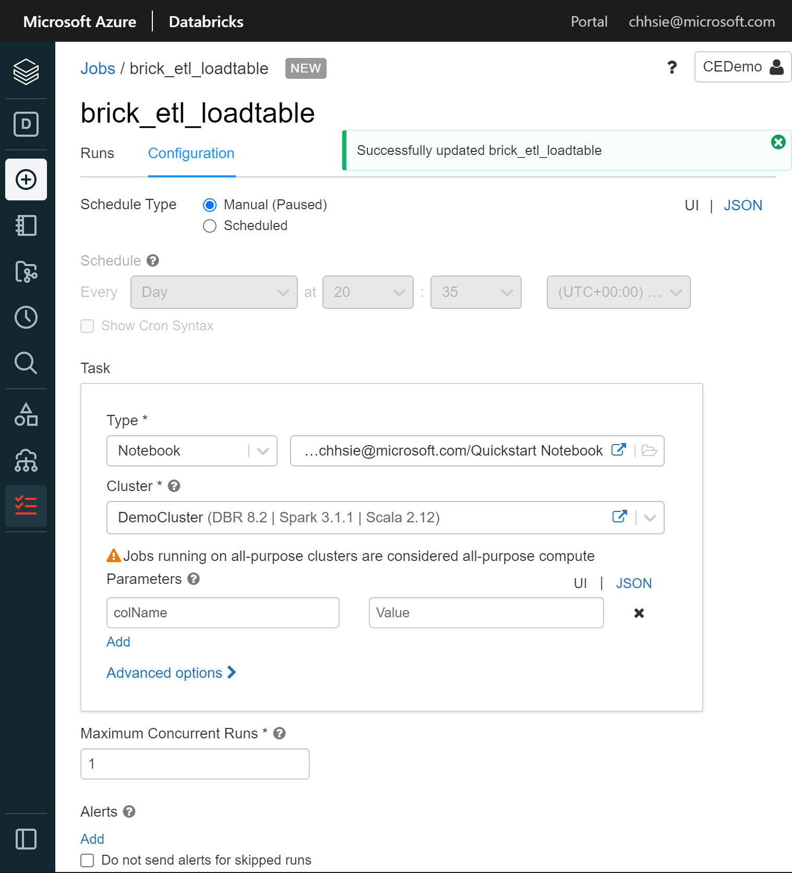Dismiss the success notification banner
The image size is (792, 873).
[x=778, y=142]
